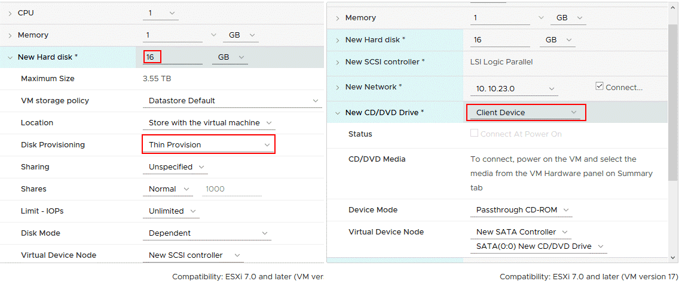Expand the Memory row in left panel

(10, 35)
